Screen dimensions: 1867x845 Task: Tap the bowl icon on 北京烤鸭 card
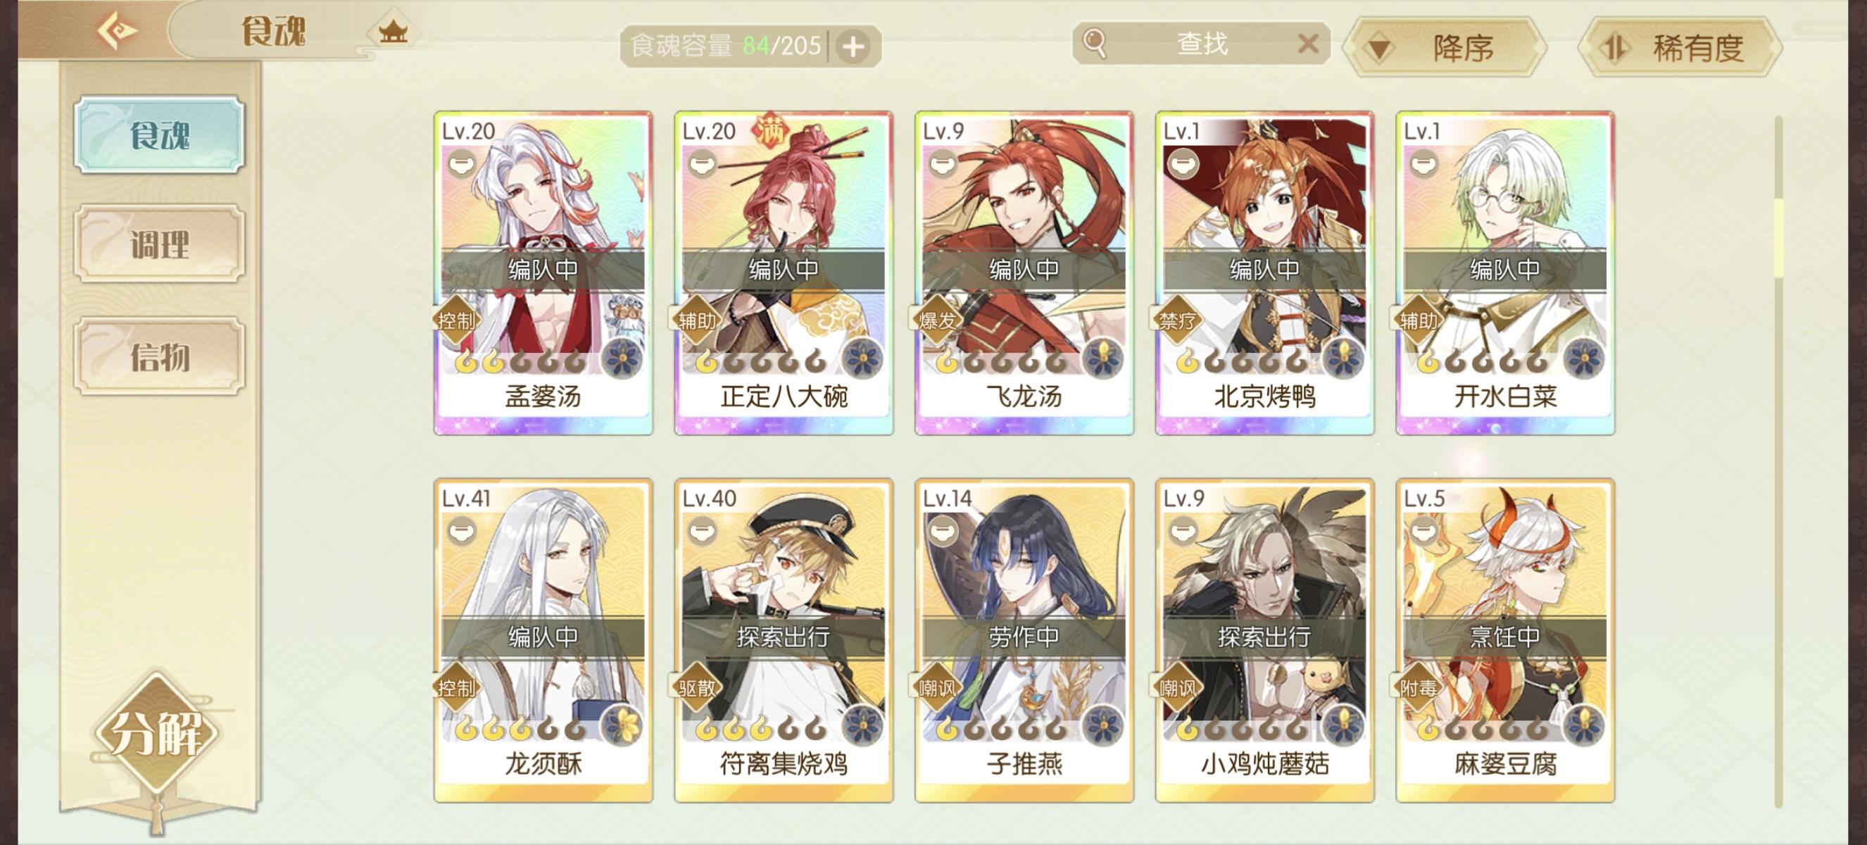coord(1181,164)
